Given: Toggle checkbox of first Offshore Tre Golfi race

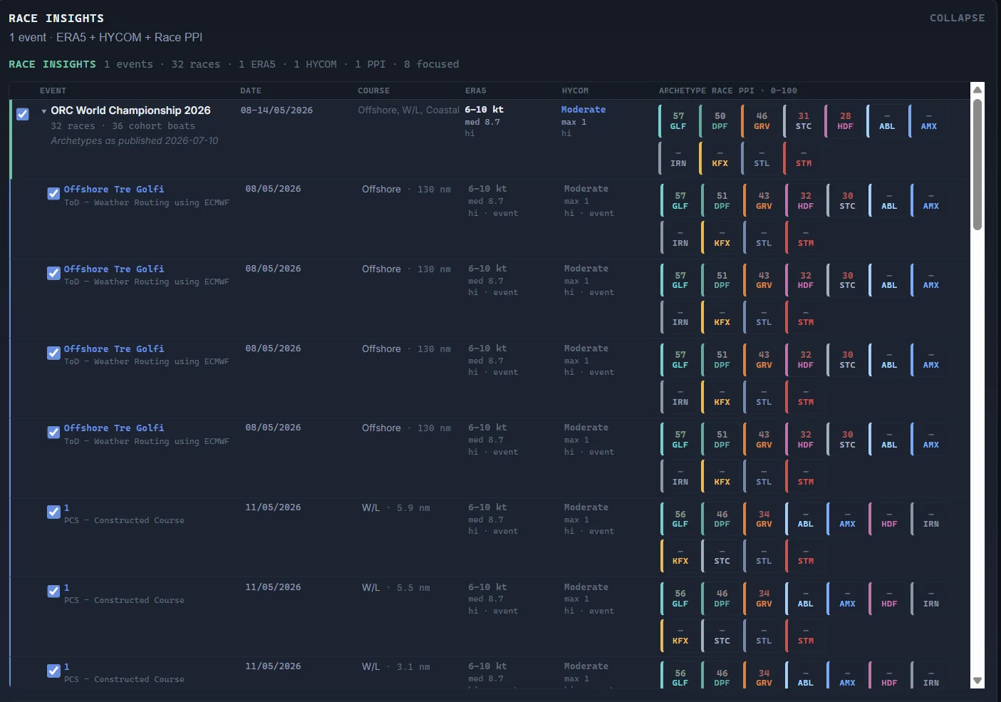Looking at the screenshot, I should [x=53, y=194].
